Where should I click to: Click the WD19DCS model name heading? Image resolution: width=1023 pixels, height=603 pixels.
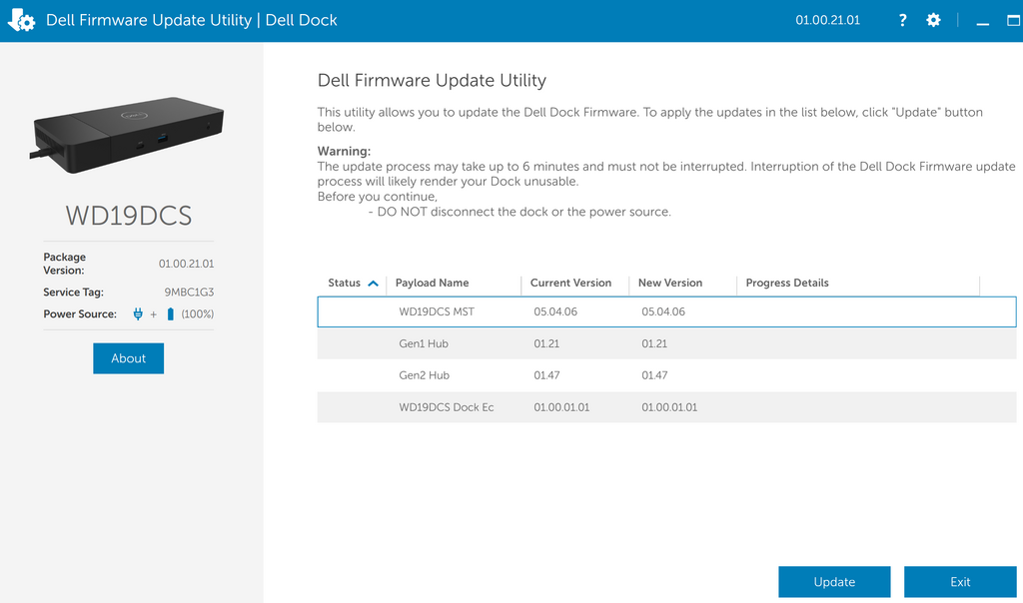pyautogui.click(x=129, y=216)
